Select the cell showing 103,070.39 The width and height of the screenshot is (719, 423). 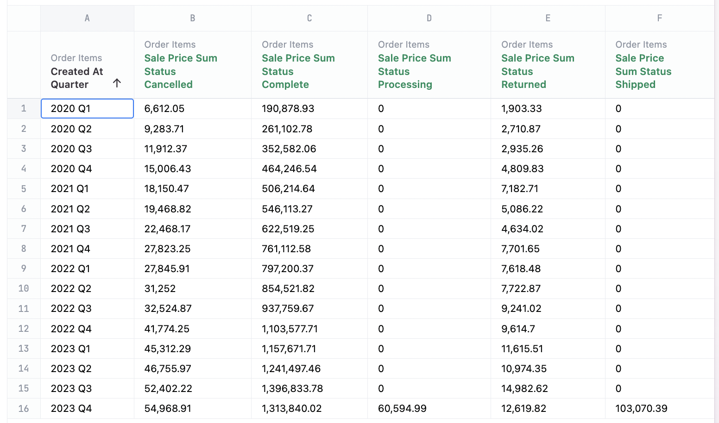(x=641, y=409)
